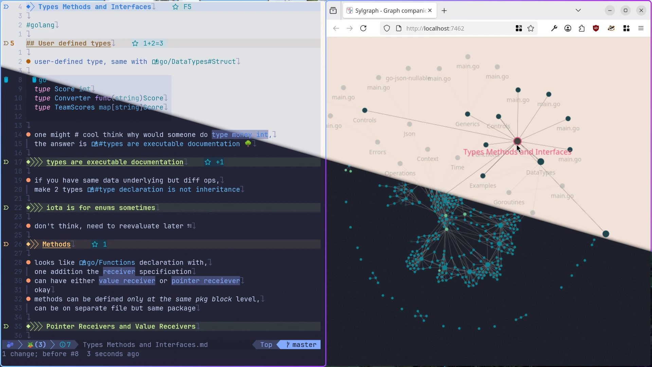Open the list-all-tabs dropdown chevron
This screenshot has height=367, width=652.
[578, 11]
